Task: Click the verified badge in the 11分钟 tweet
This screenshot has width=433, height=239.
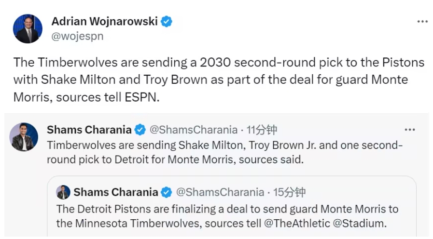Action: (x=140, y=130)
